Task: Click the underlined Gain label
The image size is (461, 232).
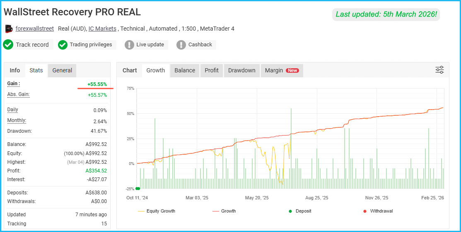Action: (x=14, y=84)
